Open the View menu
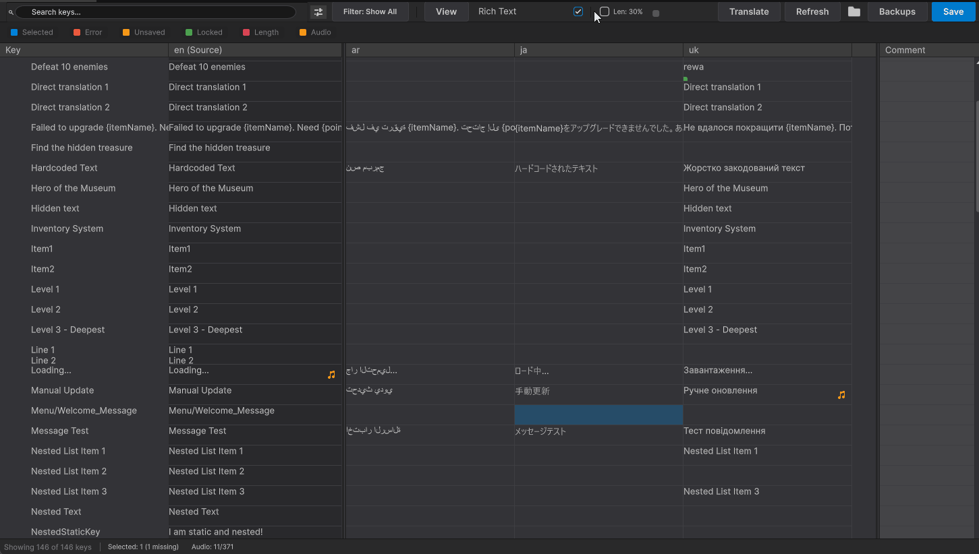979x554 pixels. [446, 11]
